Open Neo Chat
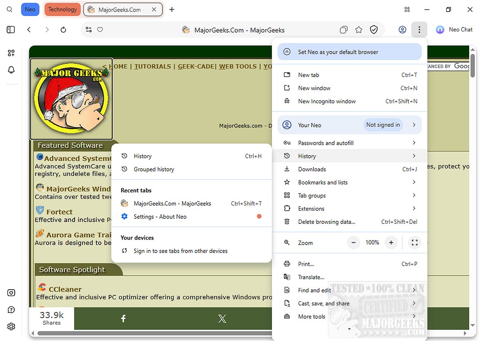 [x=454, y=29]
